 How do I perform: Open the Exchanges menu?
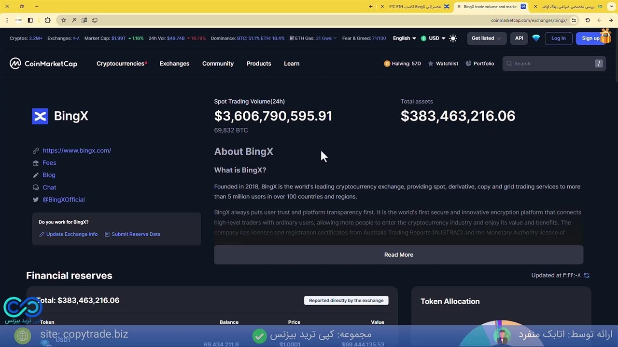(174, 64)
